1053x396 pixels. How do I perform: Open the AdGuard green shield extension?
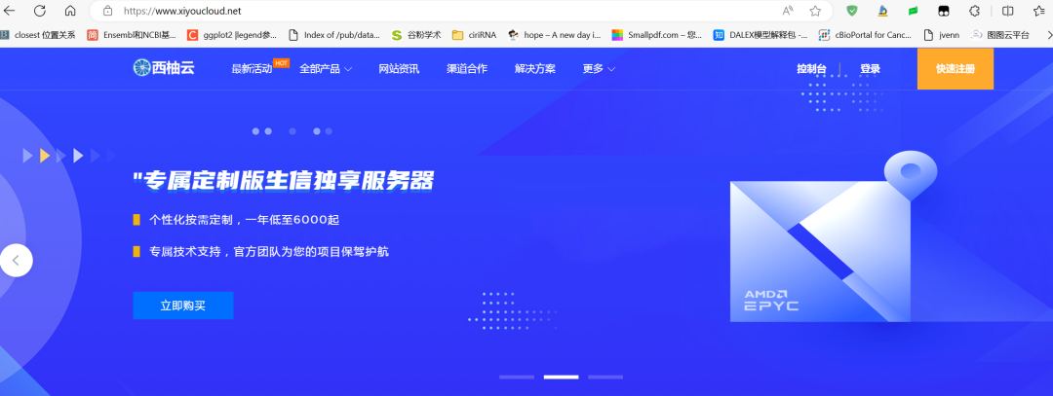pos(852,11)
